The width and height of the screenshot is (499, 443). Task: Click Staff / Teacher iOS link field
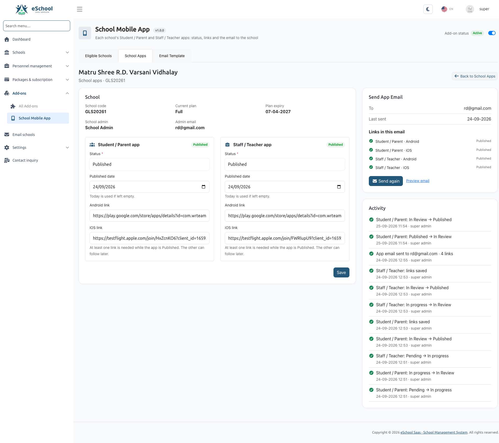tap(285, 238)
